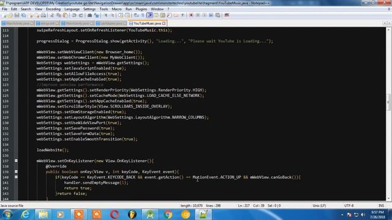Open the Edit menu
Image resolution: width=392 pixels, height=220 pixels.
coord(13,9)
